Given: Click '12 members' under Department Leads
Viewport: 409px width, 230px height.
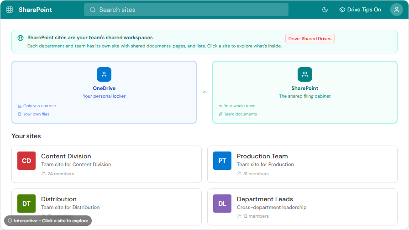Looking at the screenshot, I should [256, 216].
